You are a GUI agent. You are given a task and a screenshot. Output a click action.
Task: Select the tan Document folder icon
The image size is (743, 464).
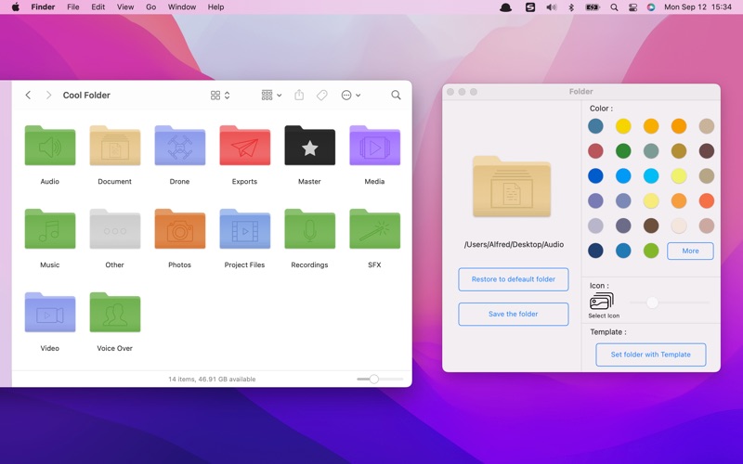[114, 146]
